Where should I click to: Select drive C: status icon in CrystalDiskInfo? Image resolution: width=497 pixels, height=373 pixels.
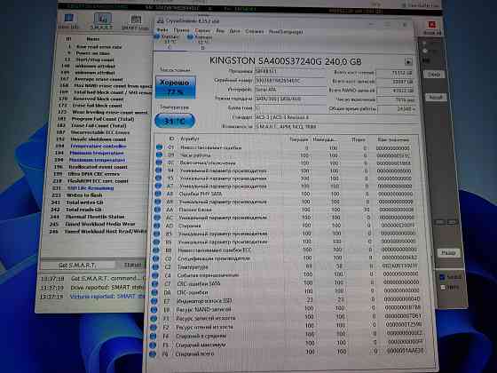(157, 36)
